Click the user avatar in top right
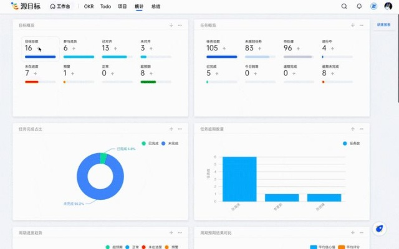The height and width of the screenshot is (249, 399). click(388, 6)
